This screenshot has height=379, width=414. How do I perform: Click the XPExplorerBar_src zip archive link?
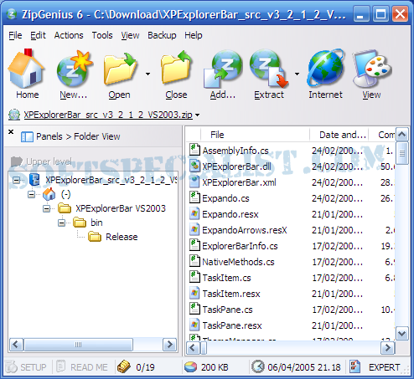(108, 115)
